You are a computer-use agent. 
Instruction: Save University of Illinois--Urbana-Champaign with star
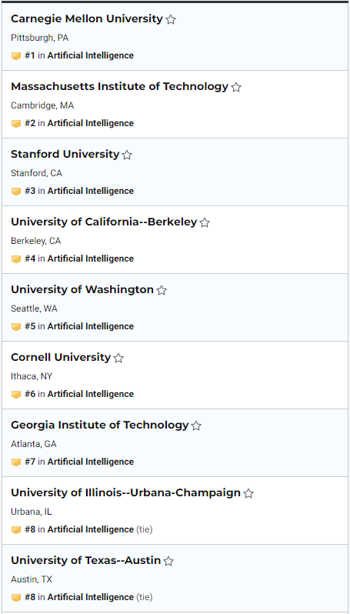(248, 494)
